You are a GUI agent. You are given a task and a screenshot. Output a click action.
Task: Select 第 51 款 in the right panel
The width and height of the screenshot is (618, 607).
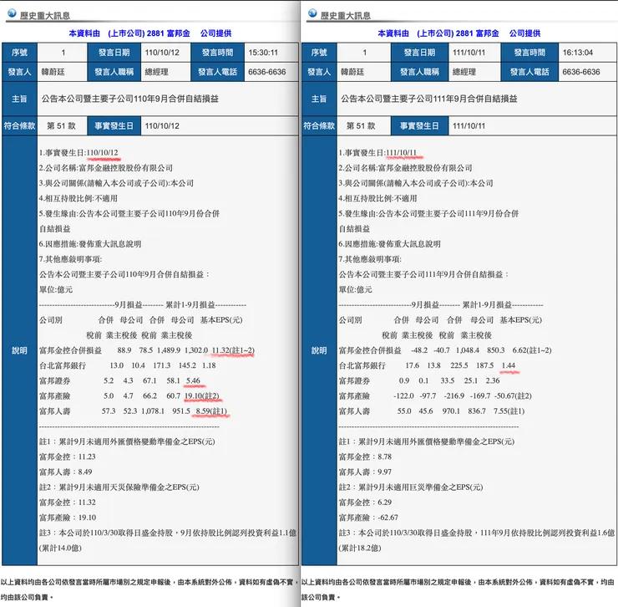tap(361, 126)
